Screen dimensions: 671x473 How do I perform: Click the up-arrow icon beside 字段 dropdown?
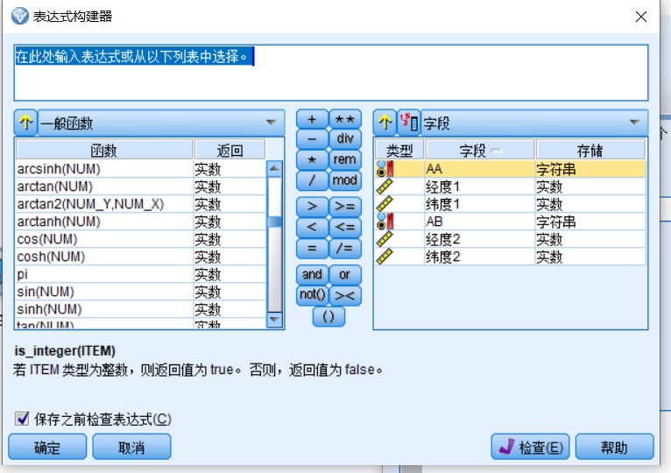pos(385,123)
